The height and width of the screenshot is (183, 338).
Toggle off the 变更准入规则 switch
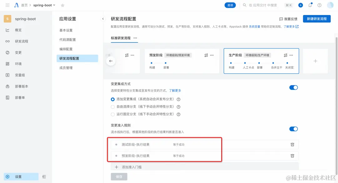click(x=293, y=129)
